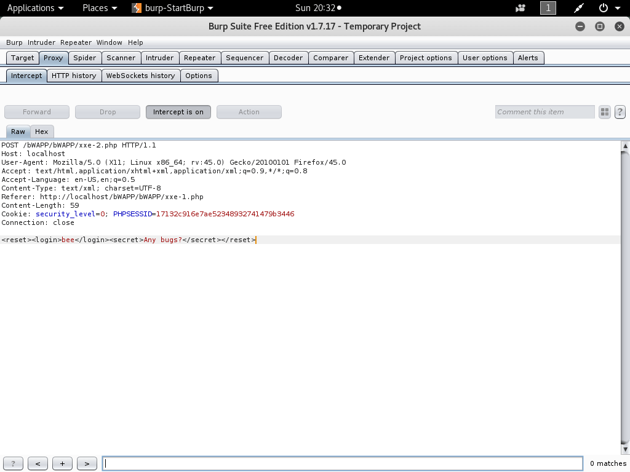Click the highlight color grid icon

coord(605,112)
